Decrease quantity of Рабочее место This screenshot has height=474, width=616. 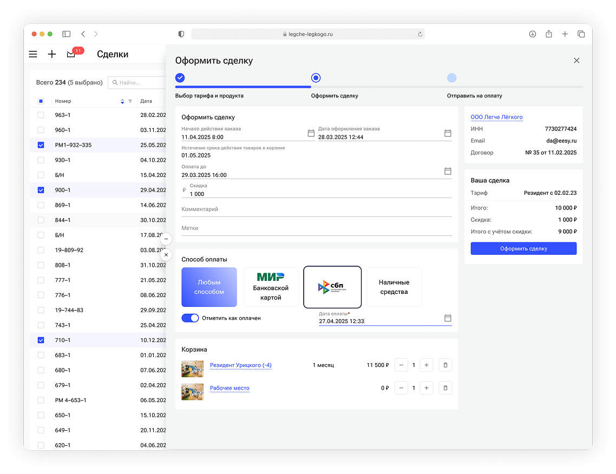coord(401,388)
